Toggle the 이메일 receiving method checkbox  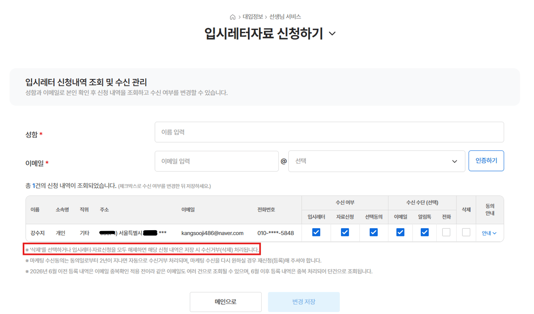click(400, 232)
